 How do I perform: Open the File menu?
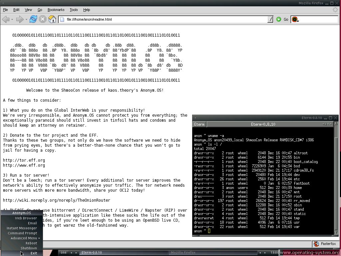click(x=5, y=10)
